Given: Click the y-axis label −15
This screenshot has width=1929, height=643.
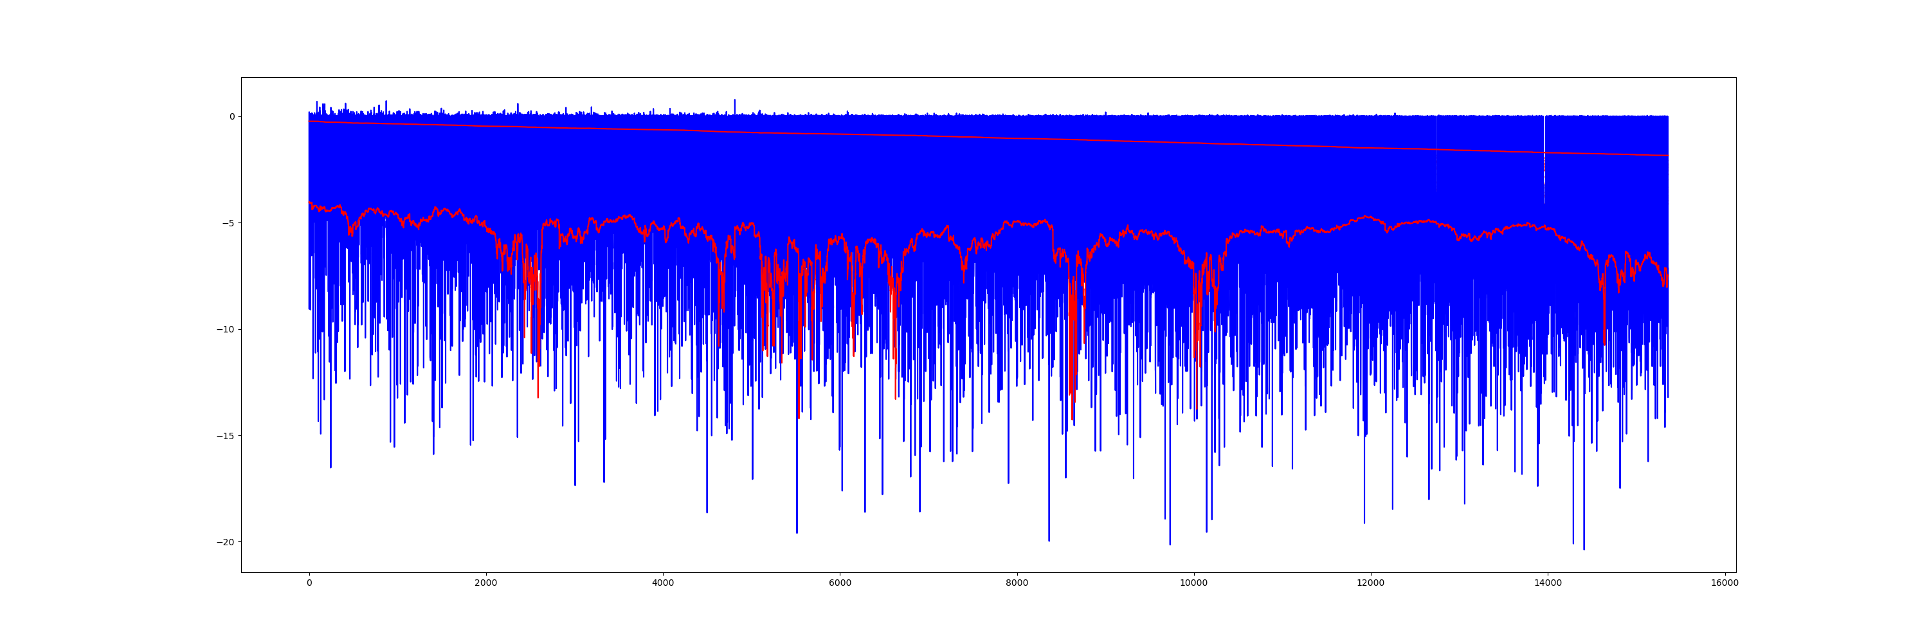Looking at the screenshot, I should [226, 436].
